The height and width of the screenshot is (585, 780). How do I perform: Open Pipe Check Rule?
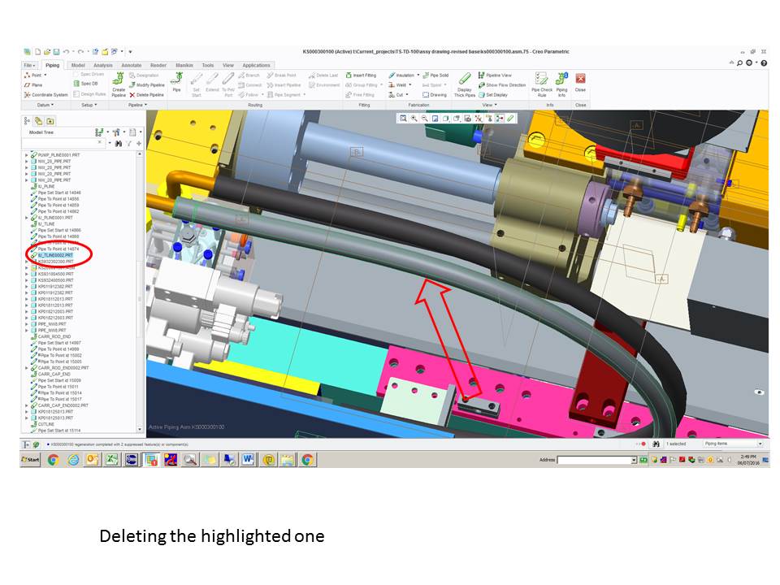point(542,84)
